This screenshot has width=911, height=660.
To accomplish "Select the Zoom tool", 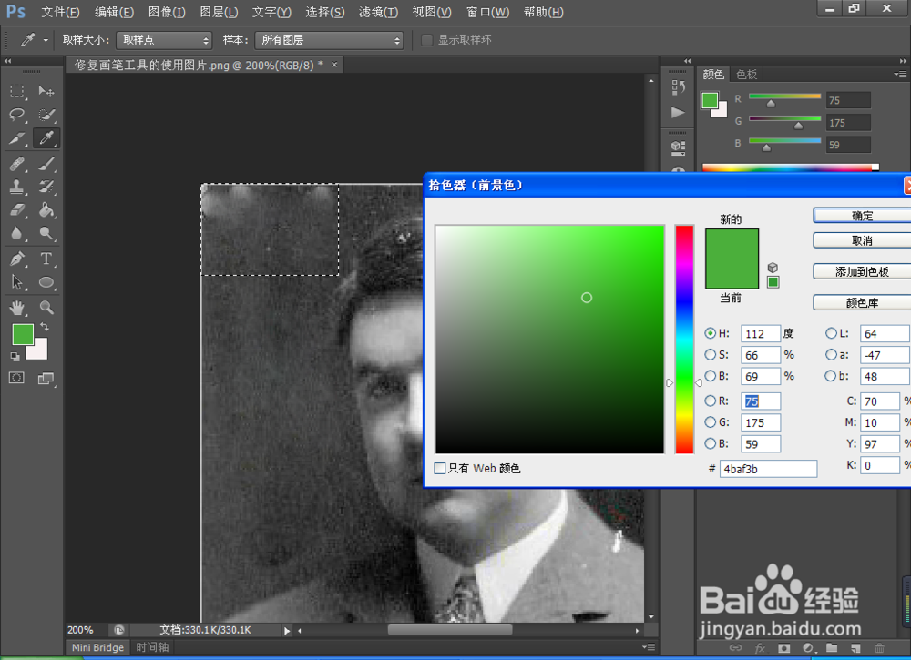I will (46, 308).
